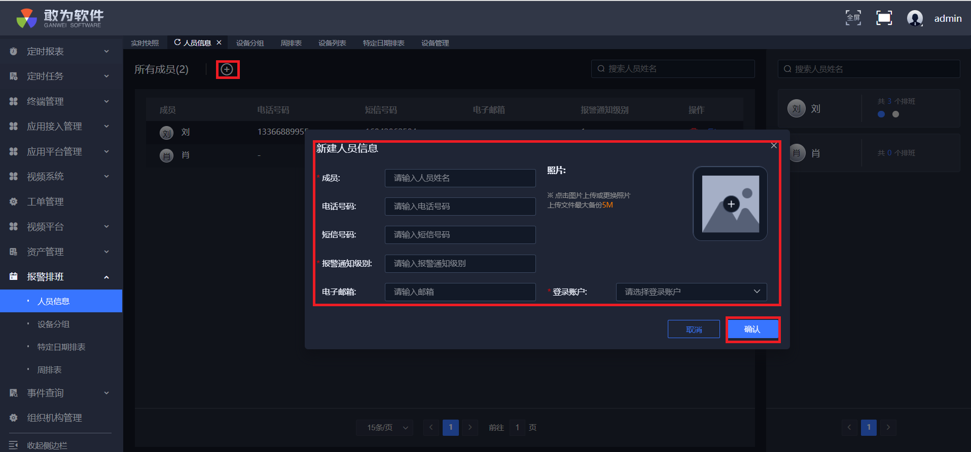Switch to the 设备管理 tab
The height and width of the screenshot is (452, 971).
tap(435, 43)
